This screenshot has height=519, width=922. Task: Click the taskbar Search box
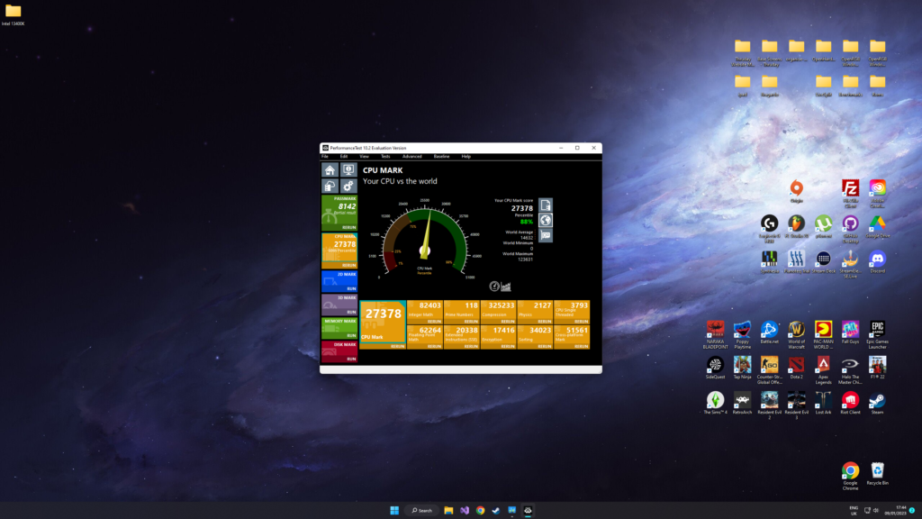421,510
